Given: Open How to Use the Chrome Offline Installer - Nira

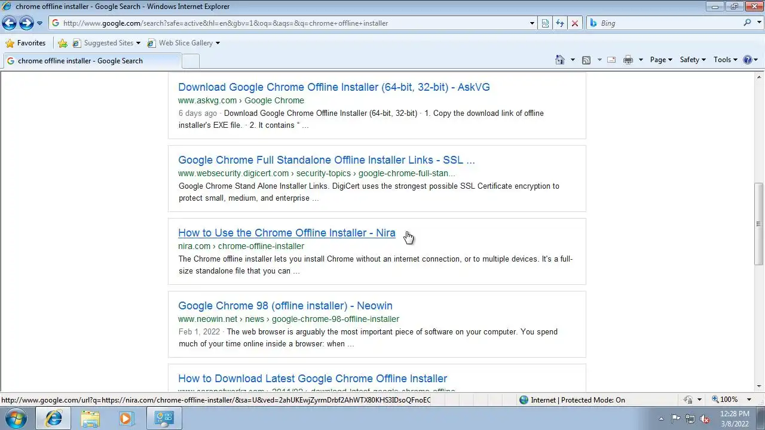Looking at the screenshot, I should point(287,233).
